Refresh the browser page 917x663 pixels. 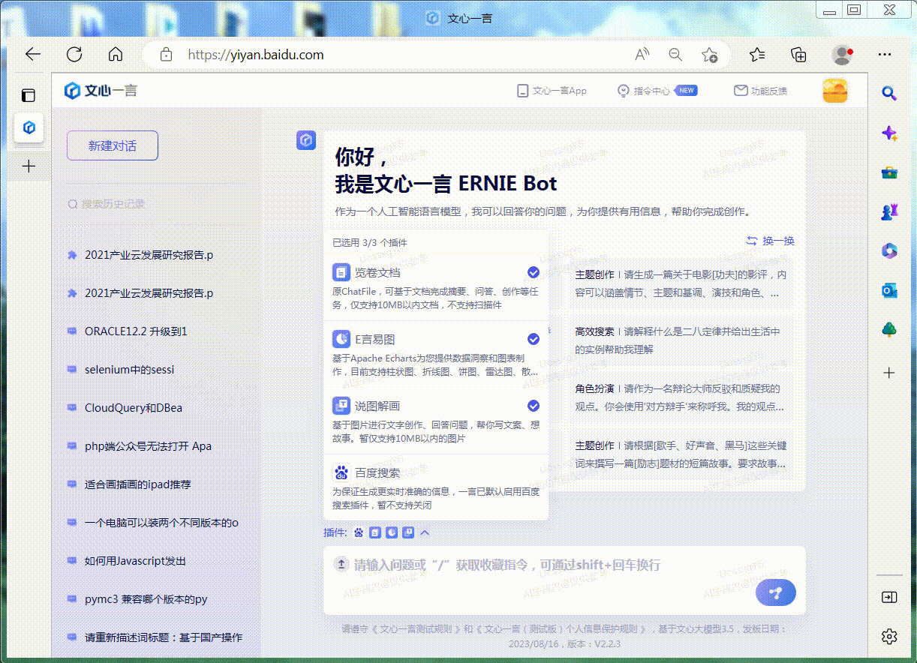click(x=74, y=55)
